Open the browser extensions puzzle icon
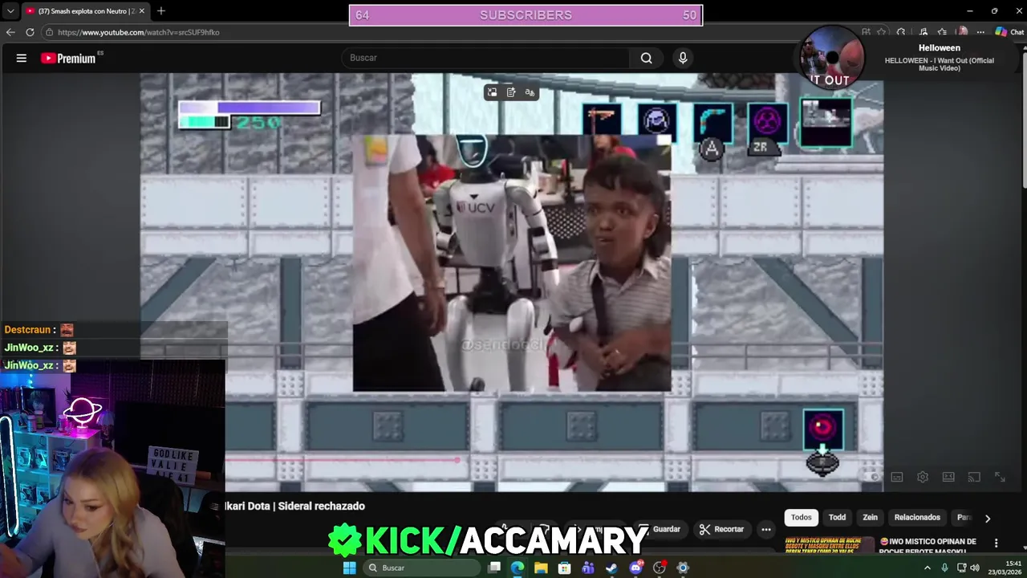Image resolution: width=1027 pixels, height=578 pixels. pos(901,32)
